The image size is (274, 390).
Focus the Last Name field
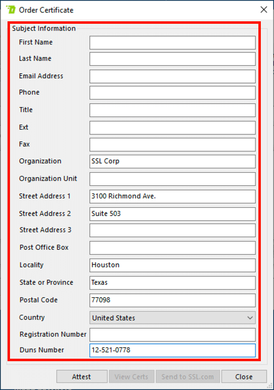(172, 59)
